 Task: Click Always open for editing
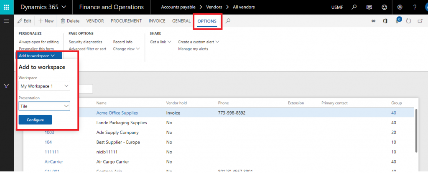pos(39,42)
